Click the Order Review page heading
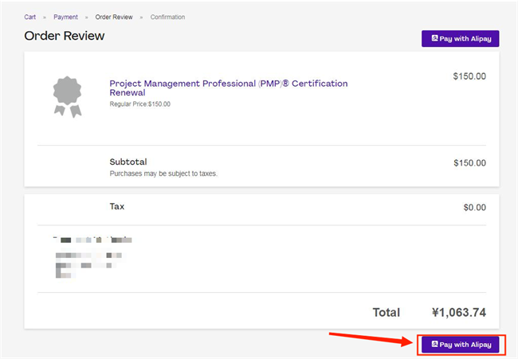 point(65,36)
